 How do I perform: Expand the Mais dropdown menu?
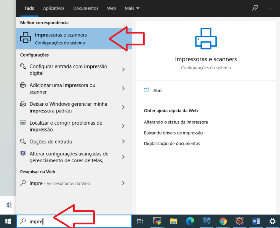(x=132, y=8)
